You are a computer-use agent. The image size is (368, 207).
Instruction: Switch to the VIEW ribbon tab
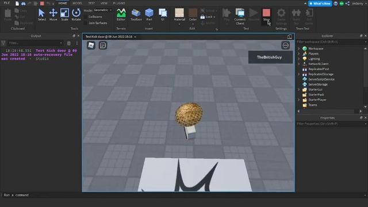103,3
